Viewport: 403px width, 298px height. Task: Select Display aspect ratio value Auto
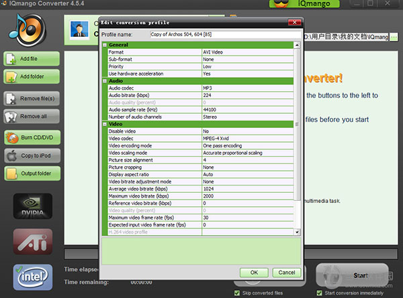pos(247,175)
